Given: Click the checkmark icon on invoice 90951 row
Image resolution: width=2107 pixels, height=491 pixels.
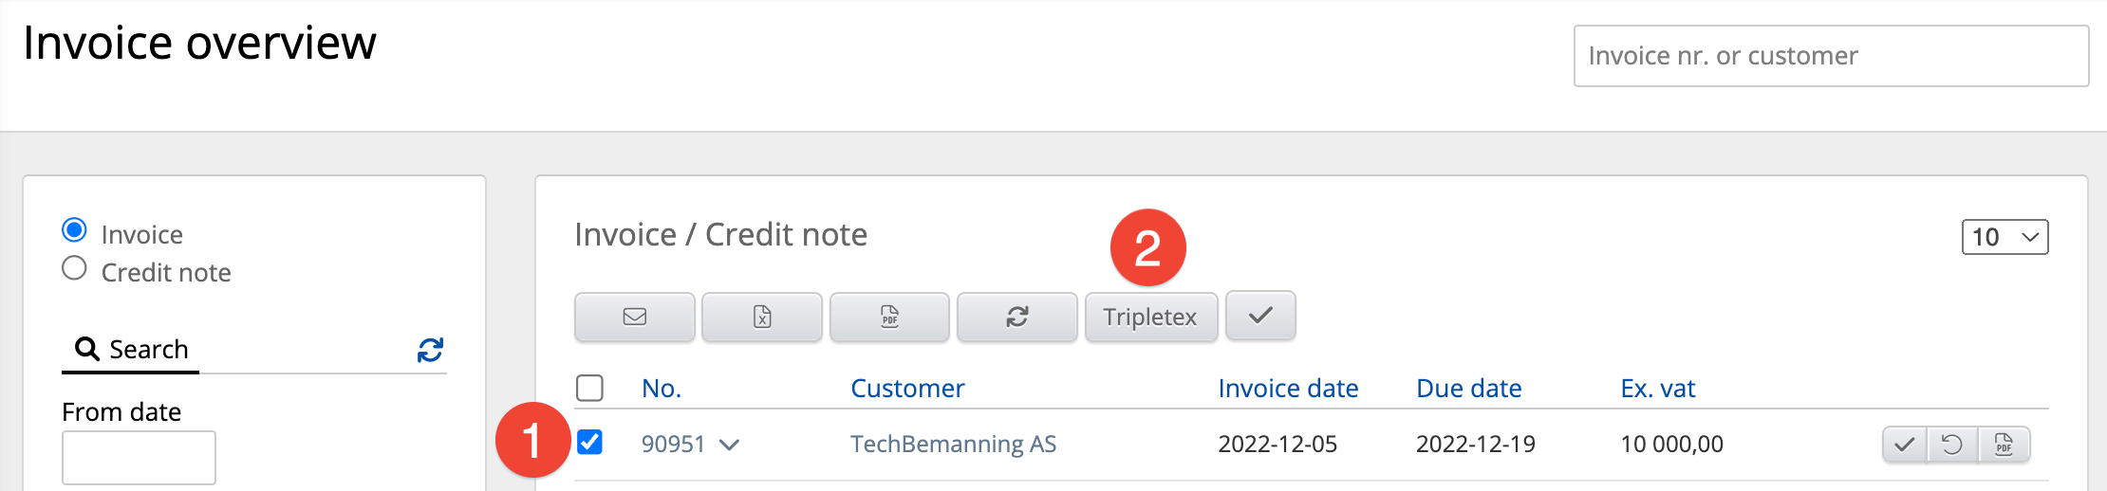Looking at the screenshot, I should pos(1904,444).
